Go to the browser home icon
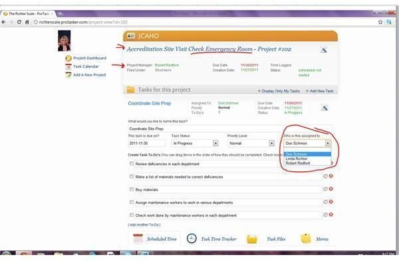This screenshot has width=399, height=261. pos(27,22)
